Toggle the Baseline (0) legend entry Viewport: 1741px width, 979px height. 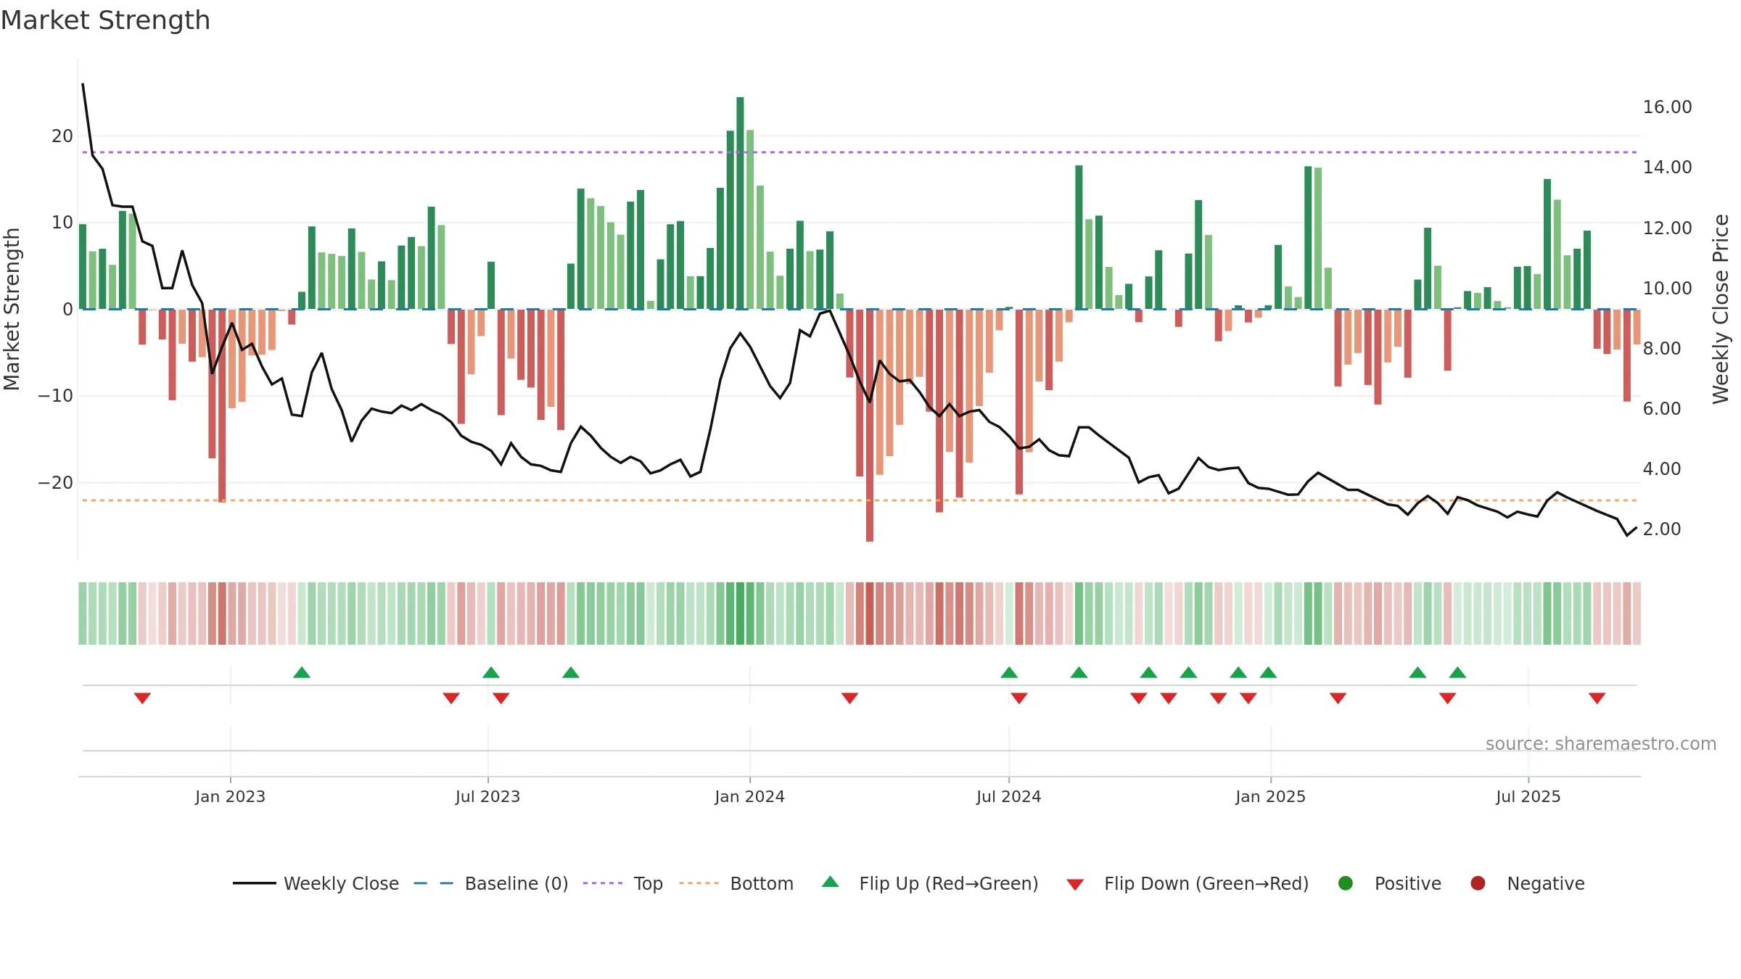[490, 883]
